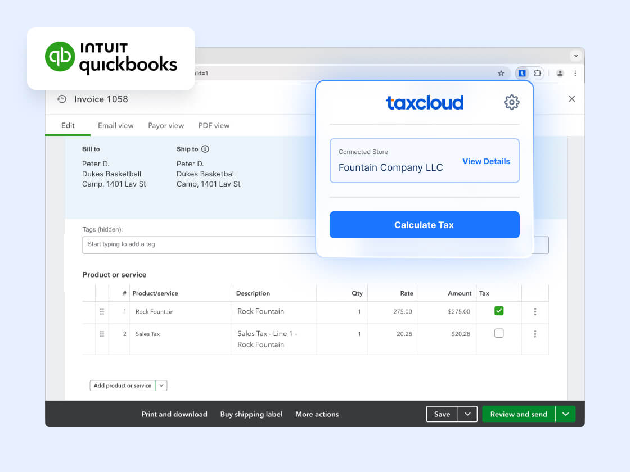The image size is (630, 472).
Task: Click the Buy shipping label action
Action: 251,414
